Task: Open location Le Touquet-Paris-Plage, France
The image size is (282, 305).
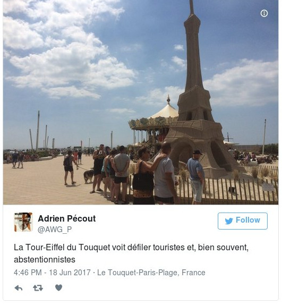Action: click(151, 273)
